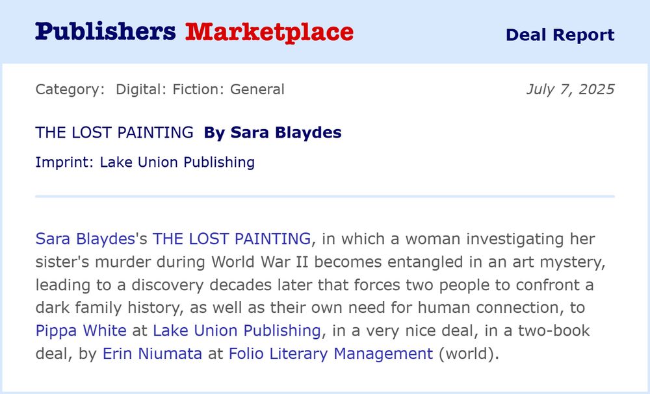This screenshot has height=394, width=650.
Task: Follow the Pippa White editor link
Action: point(81,330)
